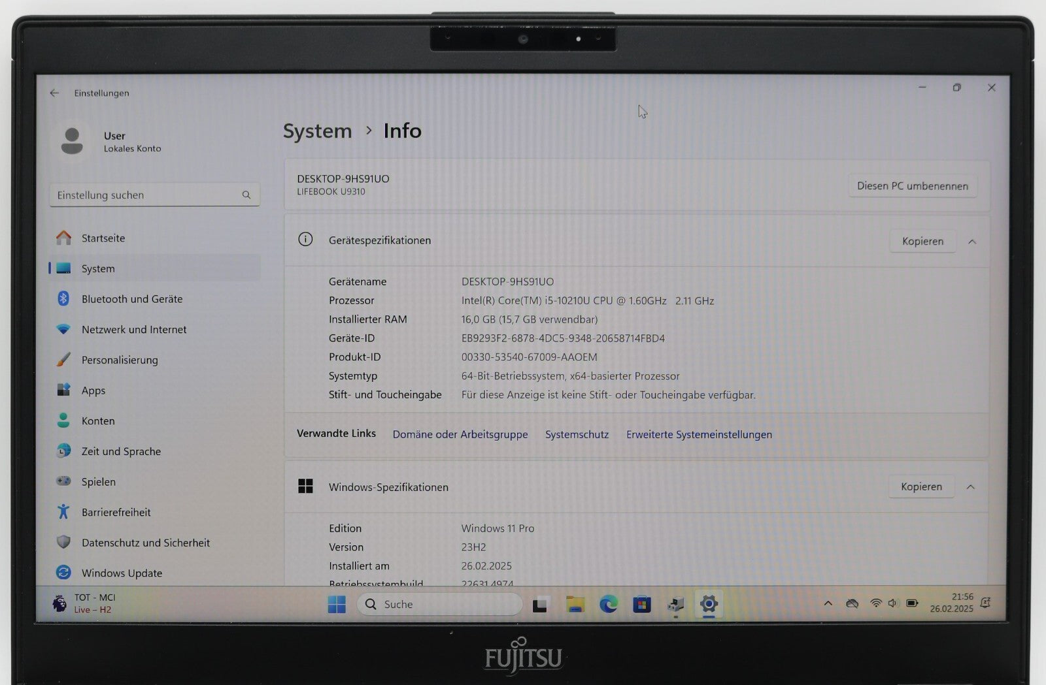
Task: Select the Netzwerk und Internet icon
Action: 63,329
